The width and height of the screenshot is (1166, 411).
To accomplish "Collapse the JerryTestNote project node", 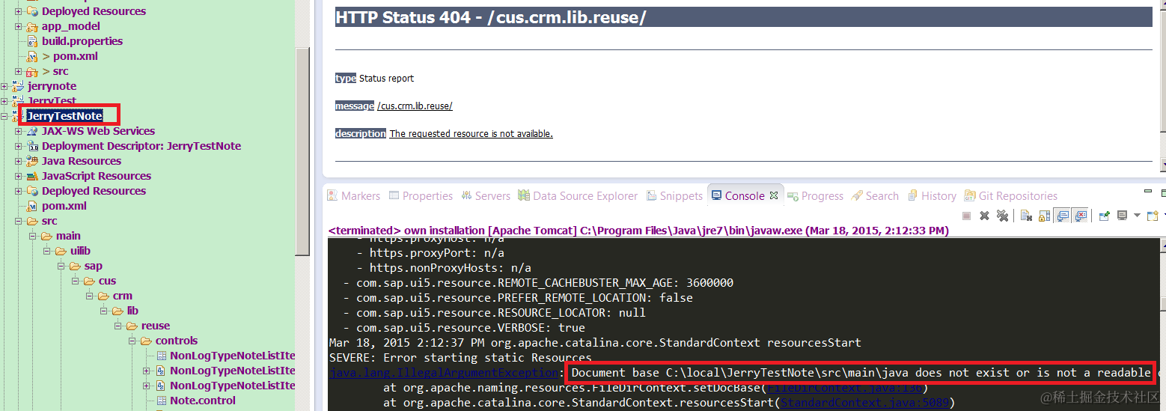I will tap(4, 116).
